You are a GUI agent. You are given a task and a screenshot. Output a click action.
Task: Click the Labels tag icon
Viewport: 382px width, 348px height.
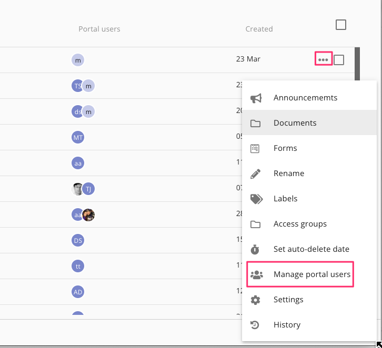pyautogui.click(x=256, y=199)
